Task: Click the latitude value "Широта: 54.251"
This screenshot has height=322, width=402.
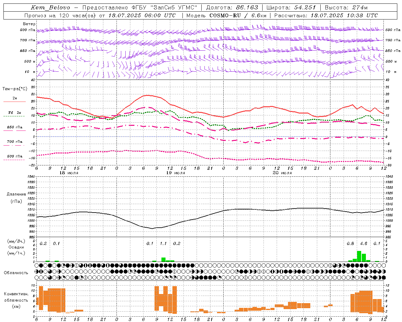Action: point(292,8)
